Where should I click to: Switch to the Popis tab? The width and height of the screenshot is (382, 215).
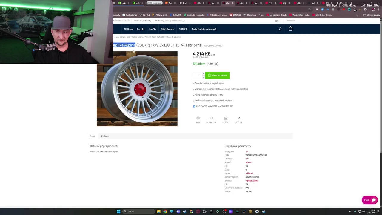(93, 136)
